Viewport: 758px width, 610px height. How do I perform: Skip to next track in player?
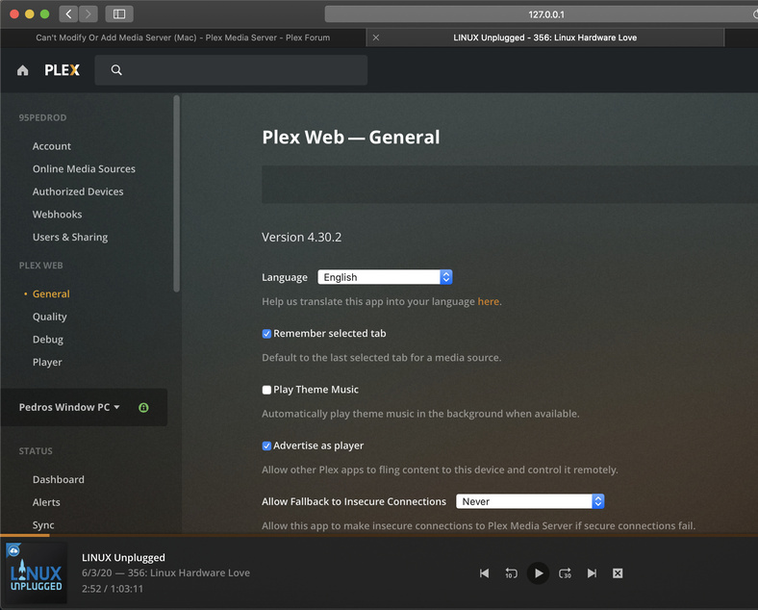pyautogui.click(x=592, y=573)
